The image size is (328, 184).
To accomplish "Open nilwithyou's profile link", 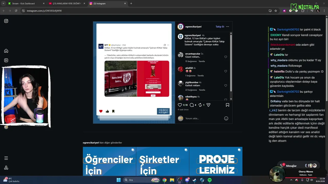I will (x=191, y=97).
